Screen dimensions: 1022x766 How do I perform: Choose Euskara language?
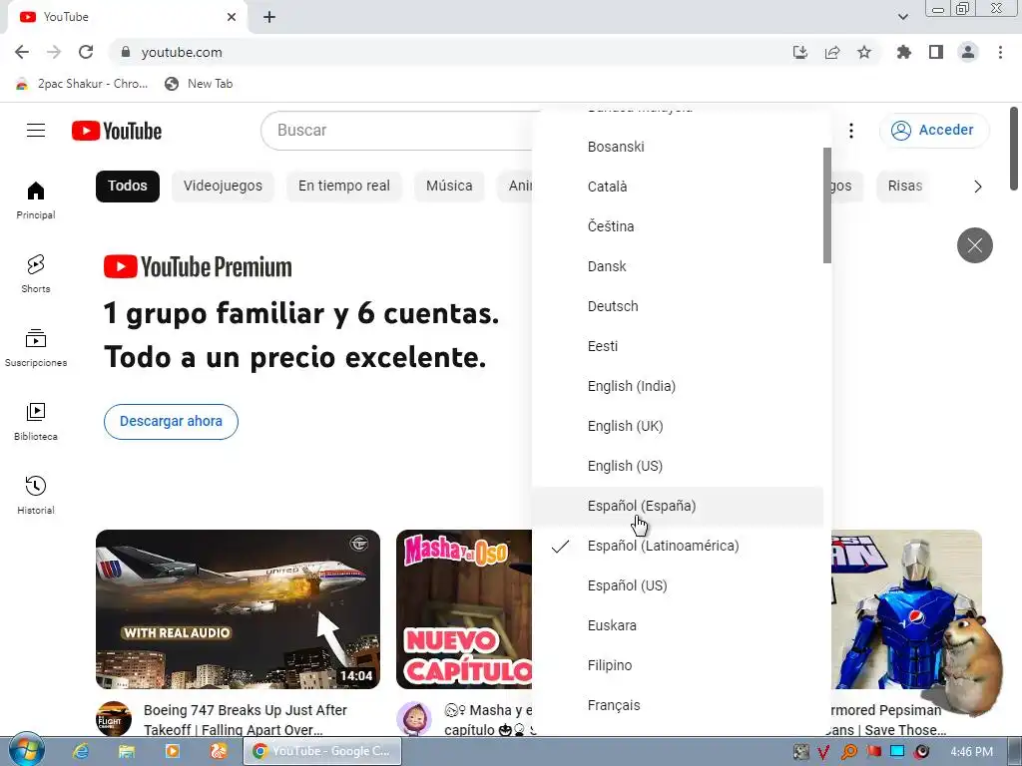(x=678, y=625)
